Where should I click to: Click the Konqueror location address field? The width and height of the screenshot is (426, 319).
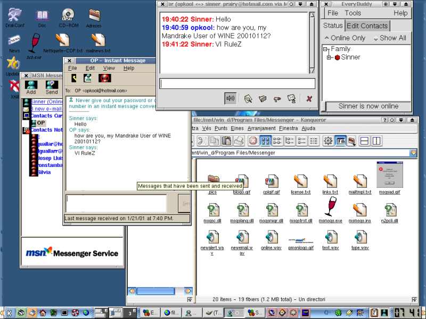(300, 153)
